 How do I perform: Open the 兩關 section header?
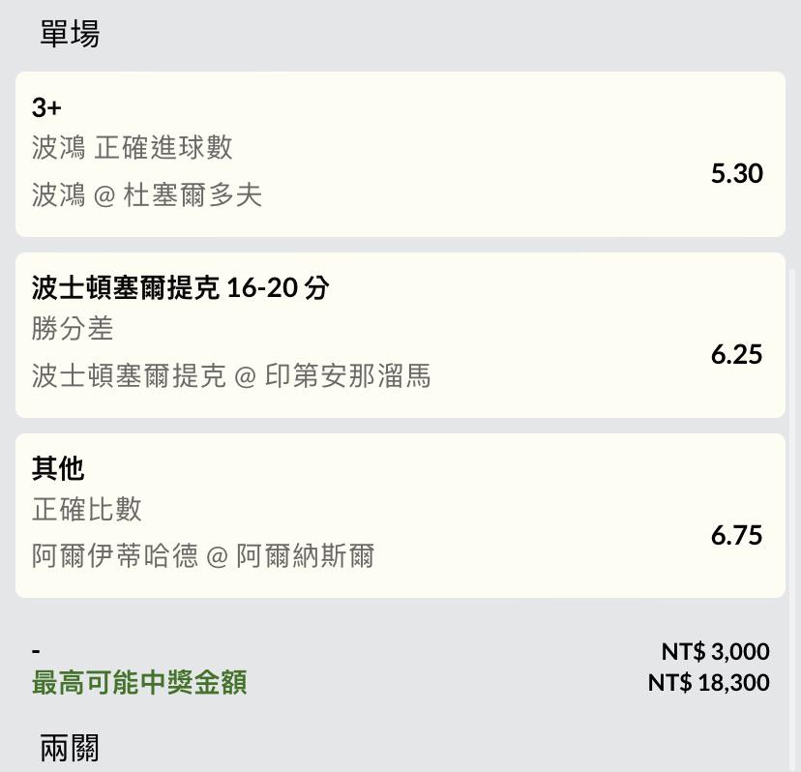click(70, 748)
